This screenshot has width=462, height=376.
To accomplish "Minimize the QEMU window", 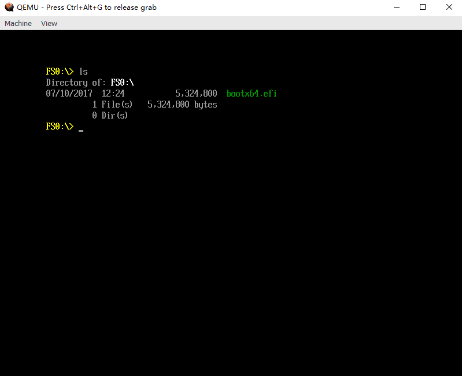I will click(x=397, y=7).
